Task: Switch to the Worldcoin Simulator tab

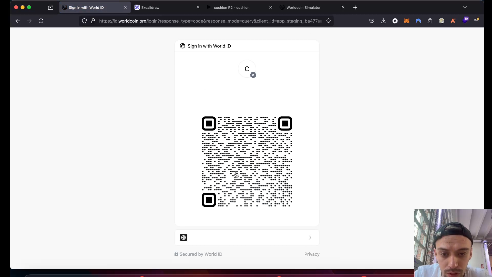Action: click(312, 7)
